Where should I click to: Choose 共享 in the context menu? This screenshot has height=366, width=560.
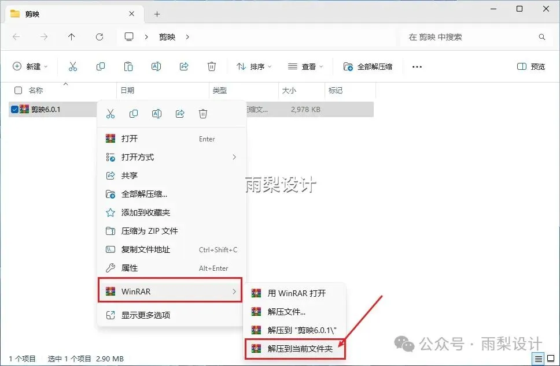[x=172, y=175]
